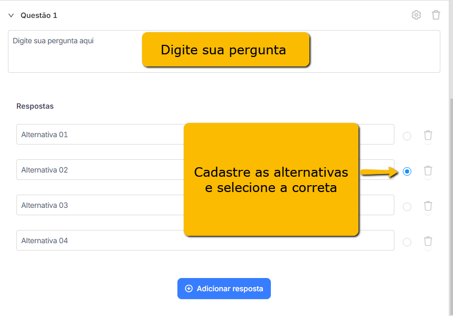Collapse Questão 1 using chevron
The image size is (453, 316).
coord(11,15)
